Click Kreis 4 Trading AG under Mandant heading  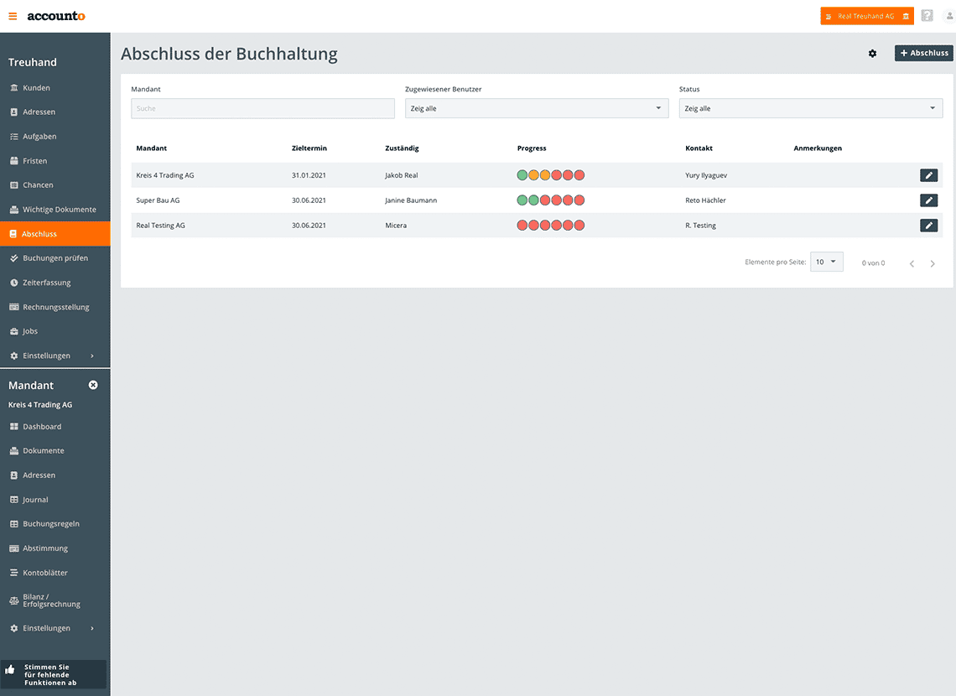point(40,405)
